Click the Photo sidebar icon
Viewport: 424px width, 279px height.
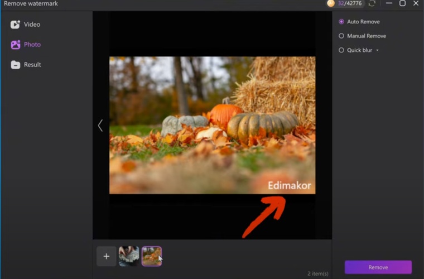[x=16, y=45]
